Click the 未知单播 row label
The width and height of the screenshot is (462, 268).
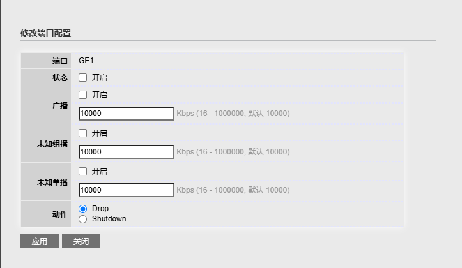[x=52, y=182]
